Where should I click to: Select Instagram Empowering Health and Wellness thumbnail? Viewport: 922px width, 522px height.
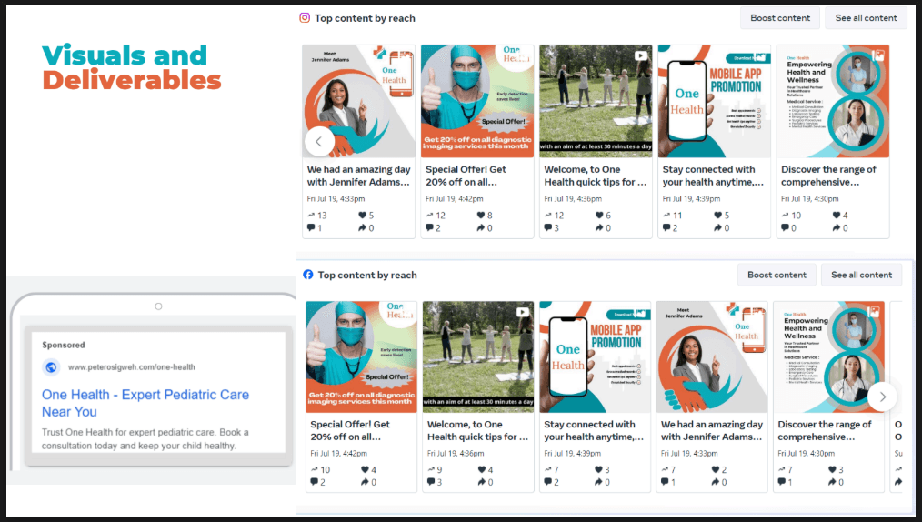pos(833,101)
